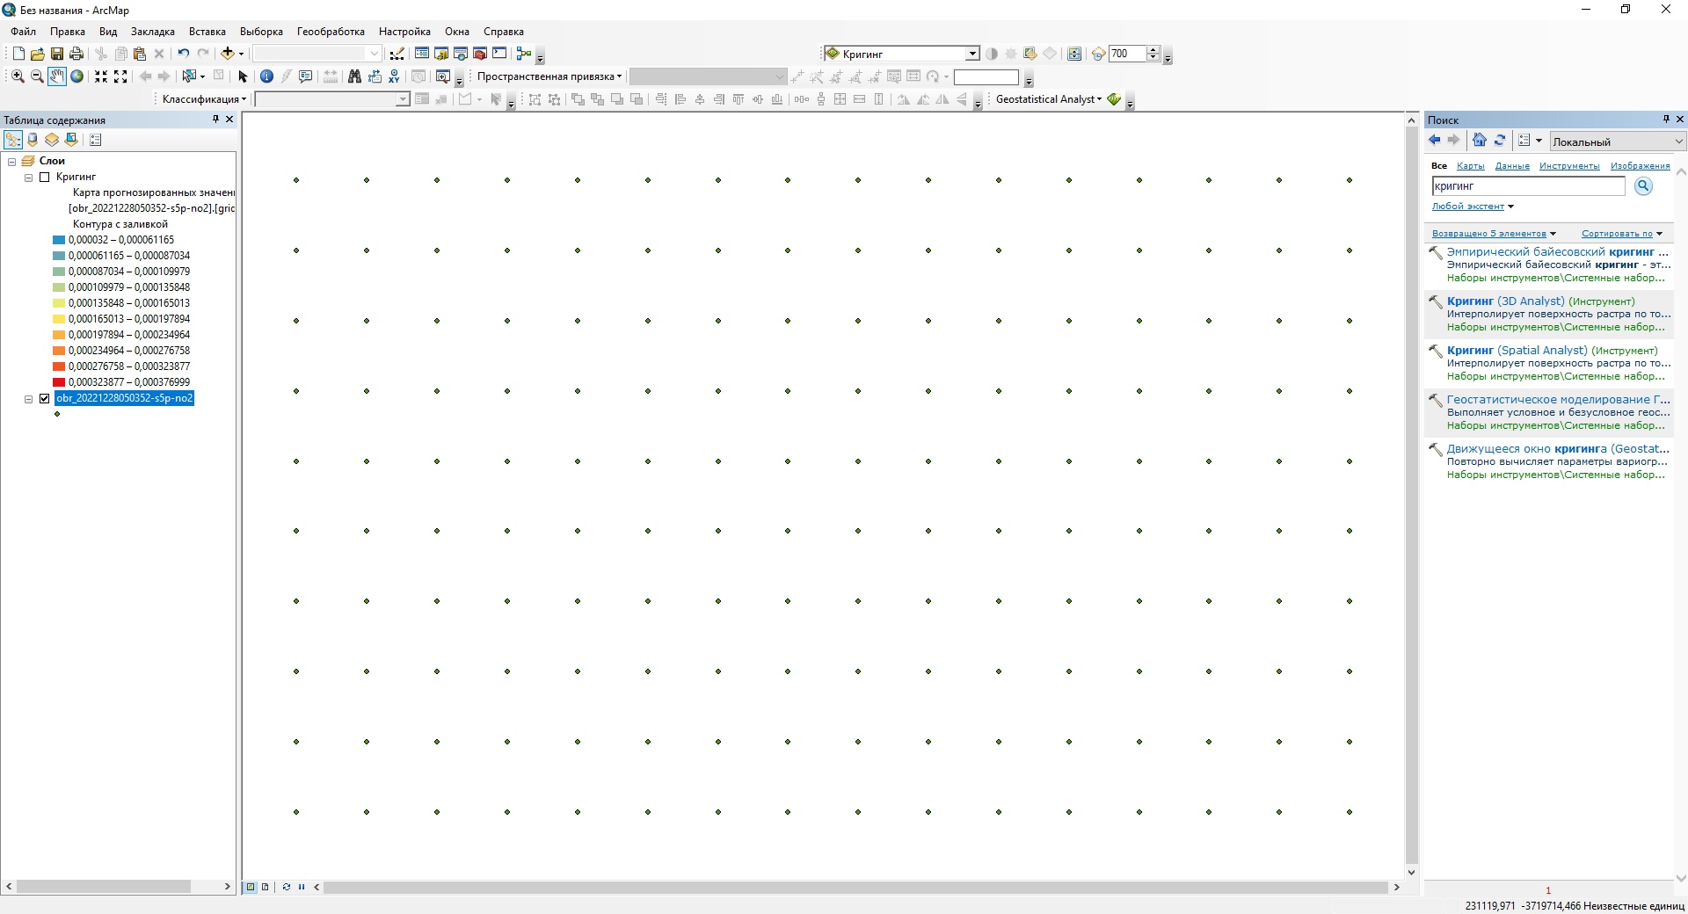Viewport: 1688px width, 914px height.
Task: Open the Правка menu
Action: (x=68, y=32)
